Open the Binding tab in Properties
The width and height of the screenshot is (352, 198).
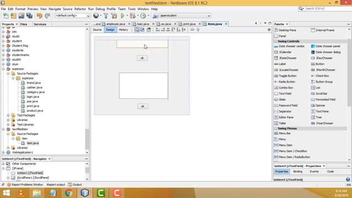click(298, 172)
